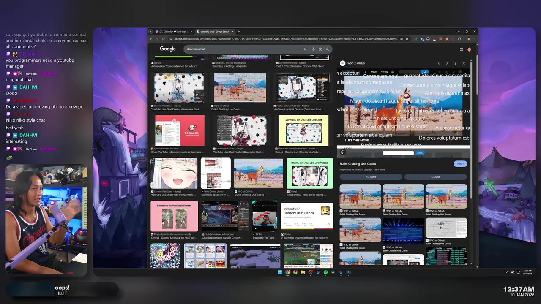The height and width of the screenshot is (304, 541).
Task: Select the 'danmaku chat - Google Search' tab
Action: click(215, 31)
